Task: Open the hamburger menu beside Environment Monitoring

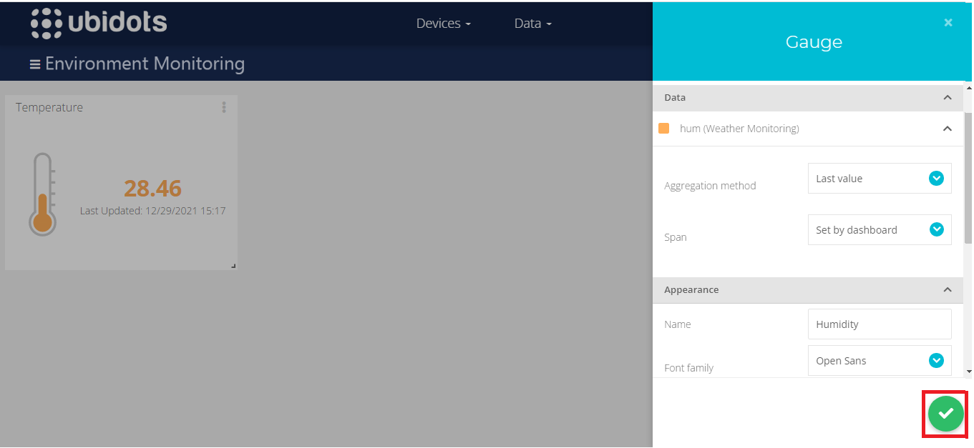Action: 34,64
